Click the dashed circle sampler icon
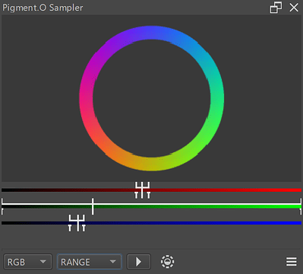Viewport: 303px width, 274px height. pos(167,262)
